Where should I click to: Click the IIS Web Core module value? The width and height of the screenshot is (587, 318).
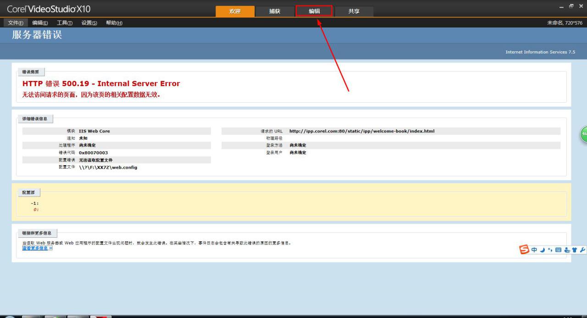[x=94, y=131]
